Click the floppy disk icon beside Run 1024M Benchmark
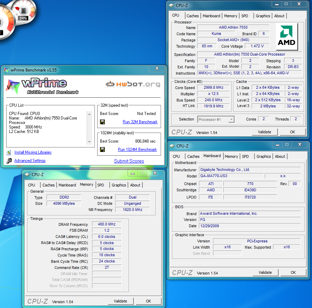The width and height of the screenshot is (312, 308). [x=102, y=150]
